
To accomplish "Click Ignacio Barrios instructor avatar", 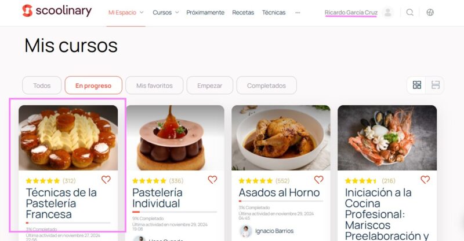I will (x=245, y=231).
